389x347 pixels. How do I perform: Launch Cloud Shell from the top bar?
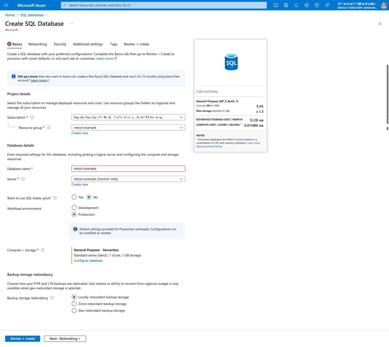pos(276,5)
